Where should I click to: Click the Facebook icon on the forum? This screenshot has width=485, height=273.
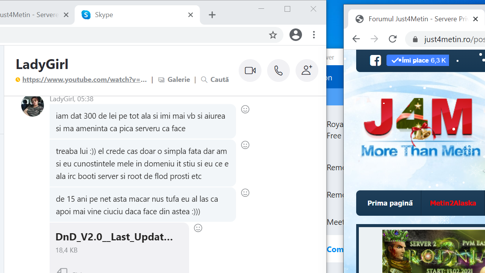click(375, 60)
